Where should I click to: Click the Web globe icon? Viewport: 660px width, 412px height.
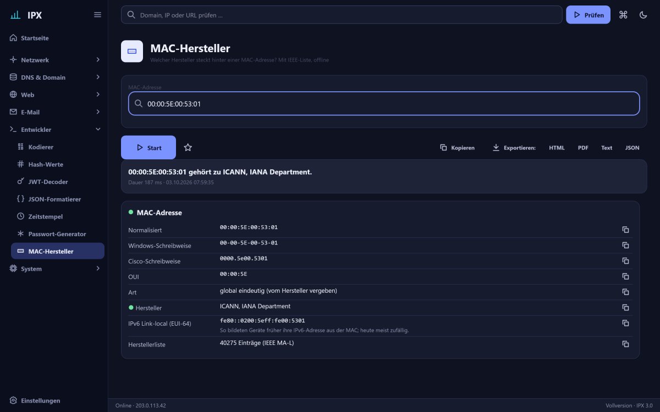(13, 94)
